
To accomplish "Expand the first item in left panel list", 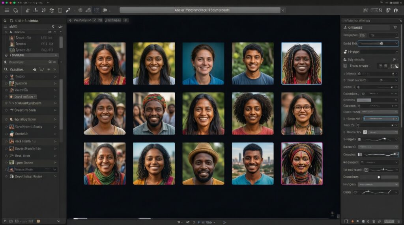I will tap(6, 77).
